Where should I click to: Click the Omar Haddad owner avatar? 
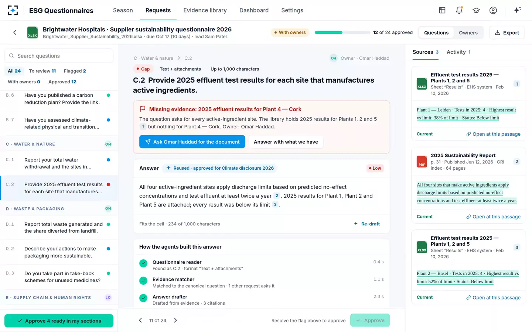[334, 58]
